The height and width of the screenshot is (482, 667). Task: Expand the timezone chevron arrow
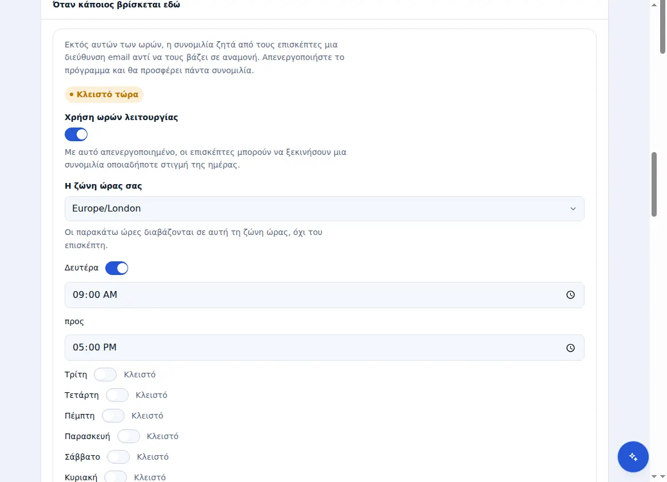pos(573,209)
